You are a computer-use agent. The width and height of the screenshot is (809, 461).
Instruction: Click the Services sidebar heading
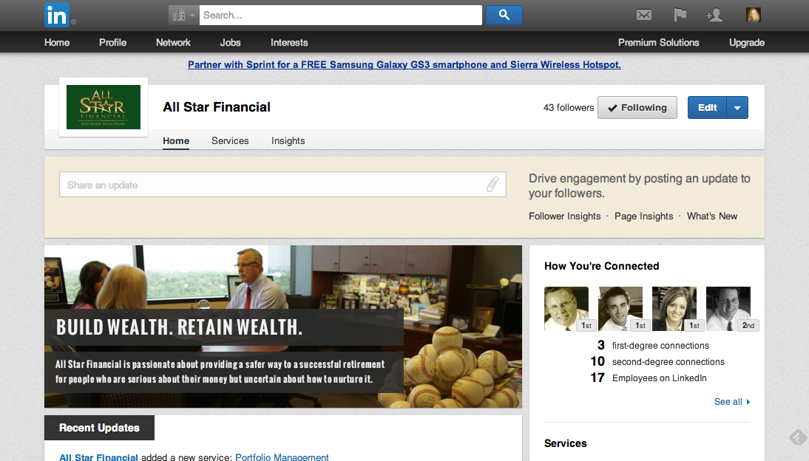click(566, 443)
